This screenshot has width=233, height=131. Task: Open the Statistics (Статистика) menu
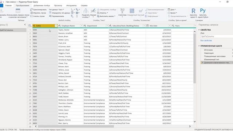click(122, 13)
